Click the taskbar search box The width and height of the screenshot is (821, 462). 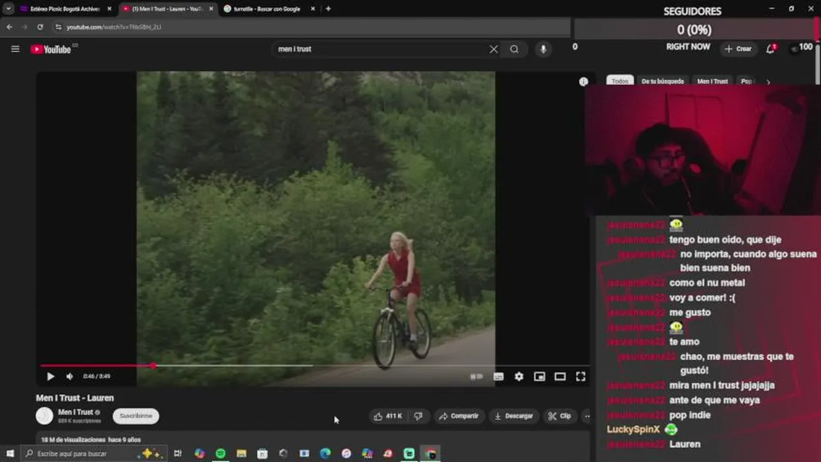pos(93,454)
